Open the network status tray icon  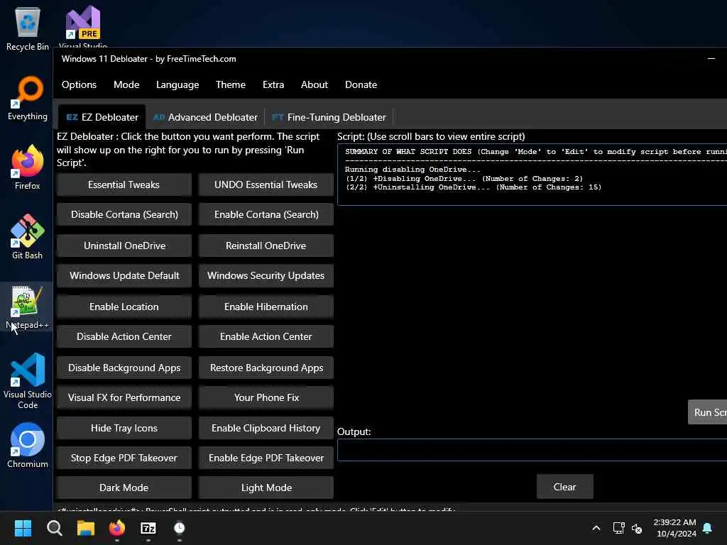tap(618, 528)
